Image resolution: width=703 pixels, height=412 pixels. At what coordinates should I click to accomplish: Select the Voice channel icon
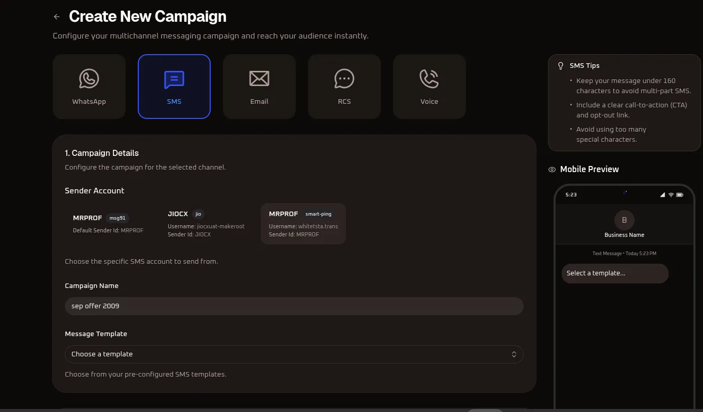tap(429, 78)
